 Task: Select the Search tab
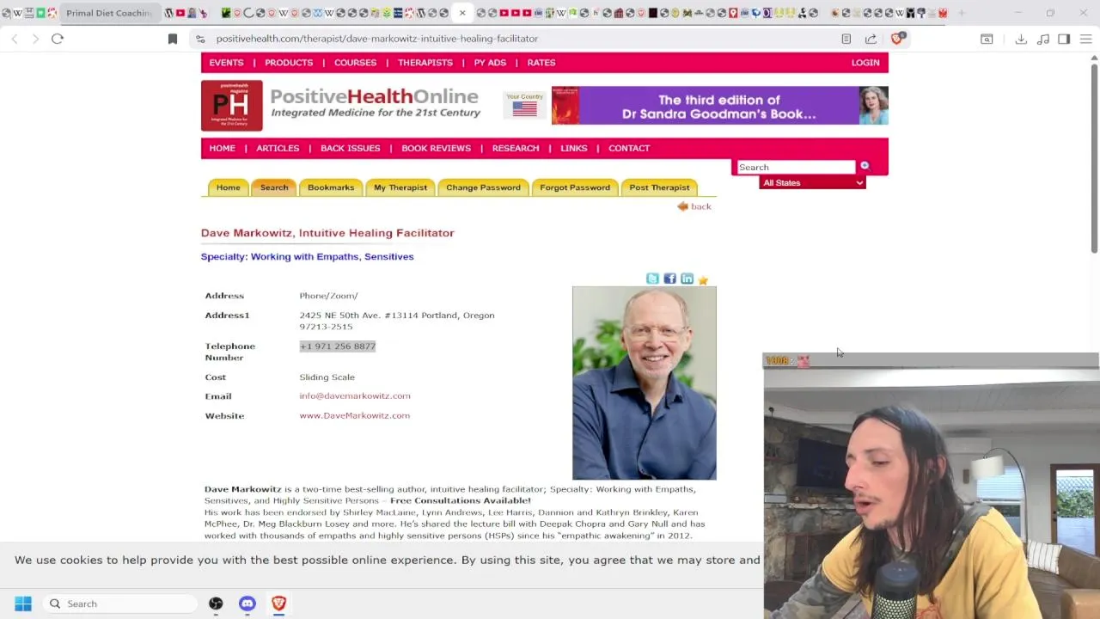click(x=274, y=187)
